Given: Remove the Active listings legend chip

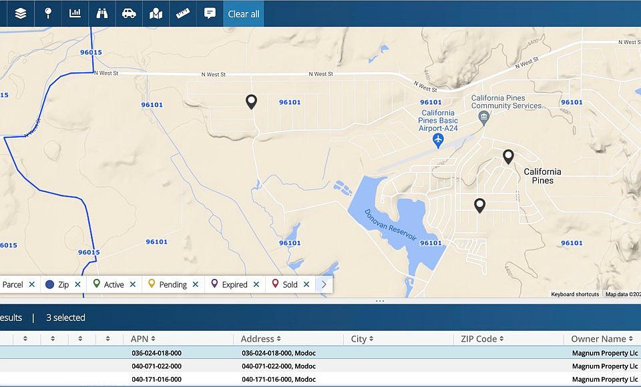Looking at the screenshot, I should pyautogui.click(x=133, y=284).
